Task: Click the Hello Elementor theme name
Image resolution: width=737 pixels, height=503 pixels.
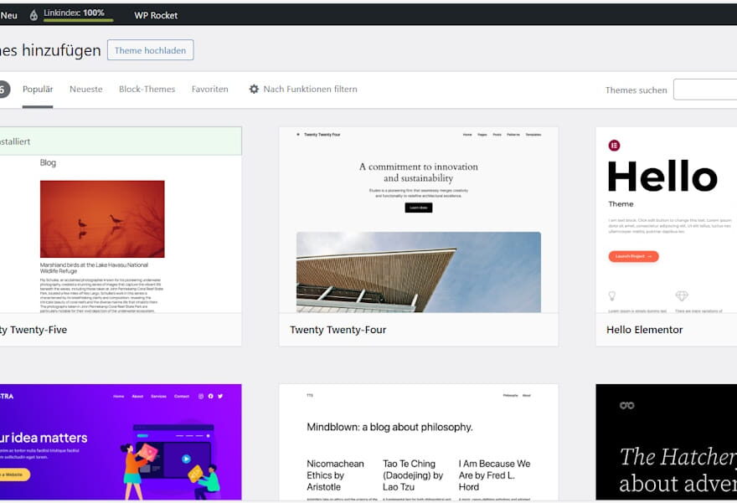Action: 644,330
